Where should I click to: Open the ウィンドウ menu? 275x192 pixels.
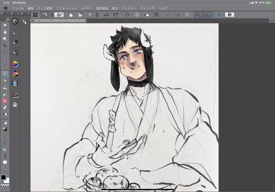click(147, 8)
